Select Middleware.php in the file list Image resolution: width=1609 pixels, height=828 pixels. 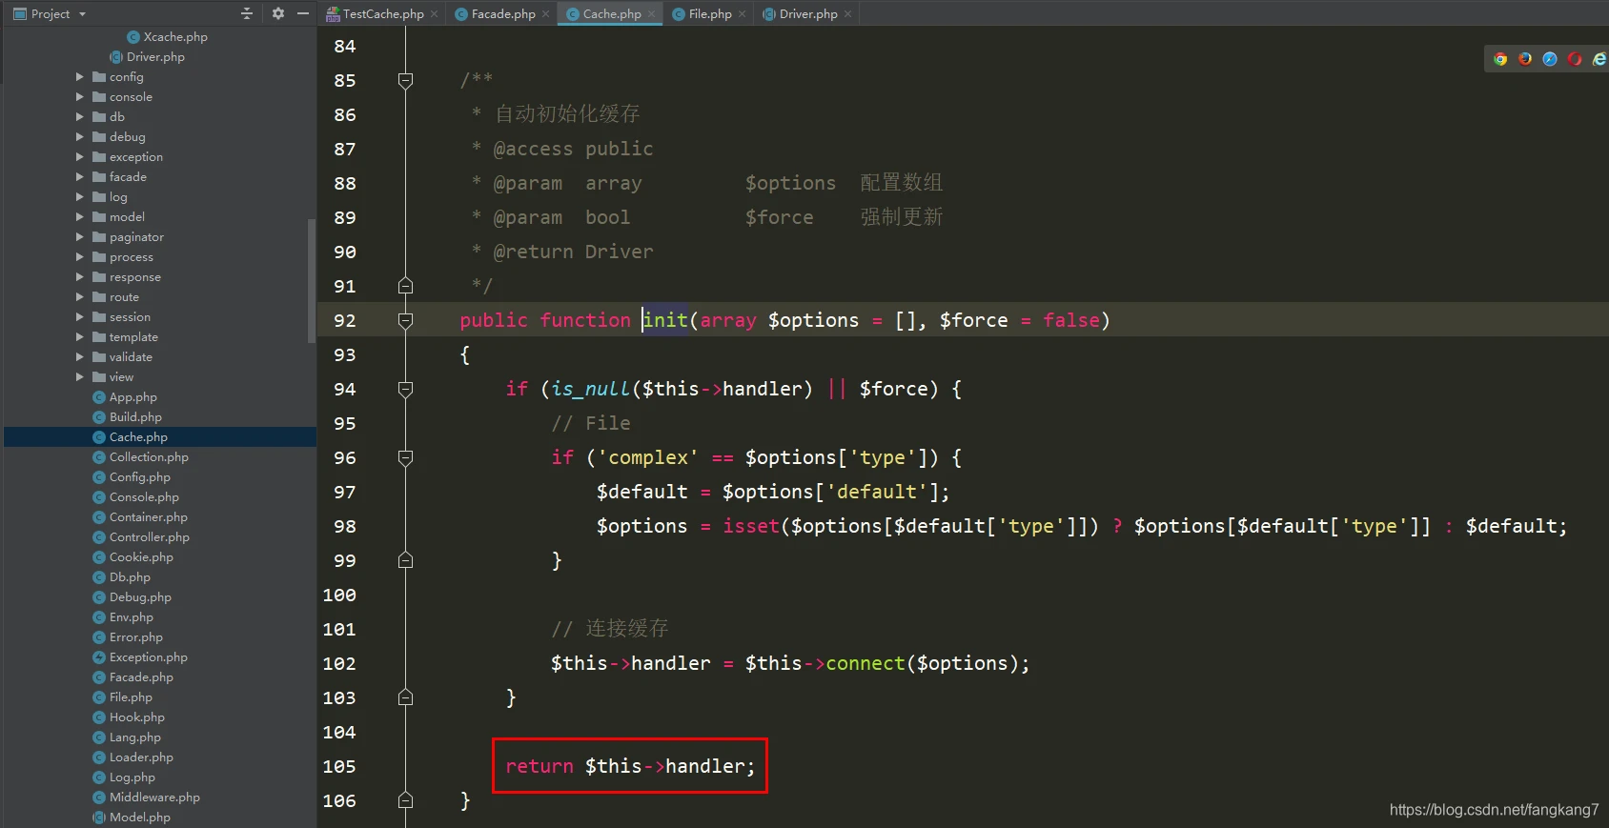click(154, 798)
